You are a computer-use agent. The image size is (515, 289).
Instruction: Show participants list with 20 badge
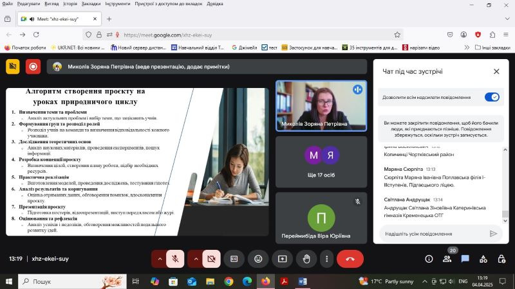click(x=447, y=258)
